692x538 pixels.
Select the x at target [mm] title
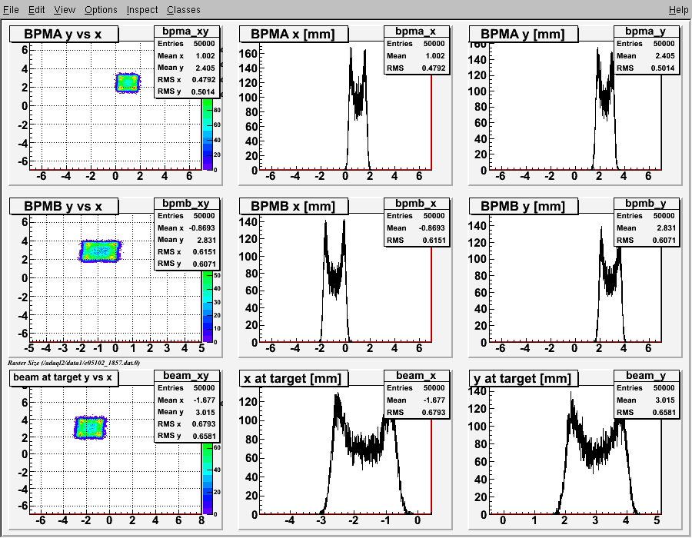(293, 378)
